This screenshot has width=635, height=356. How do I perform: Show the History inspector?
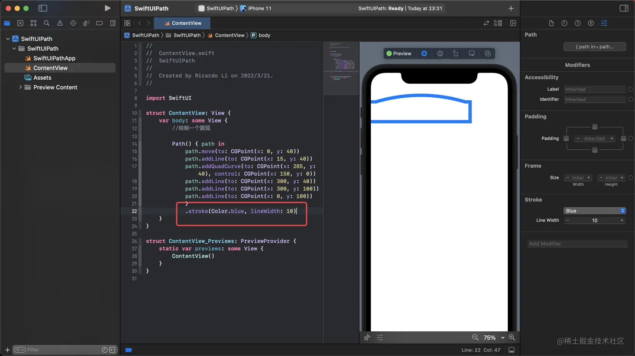[x=564, y=23]
